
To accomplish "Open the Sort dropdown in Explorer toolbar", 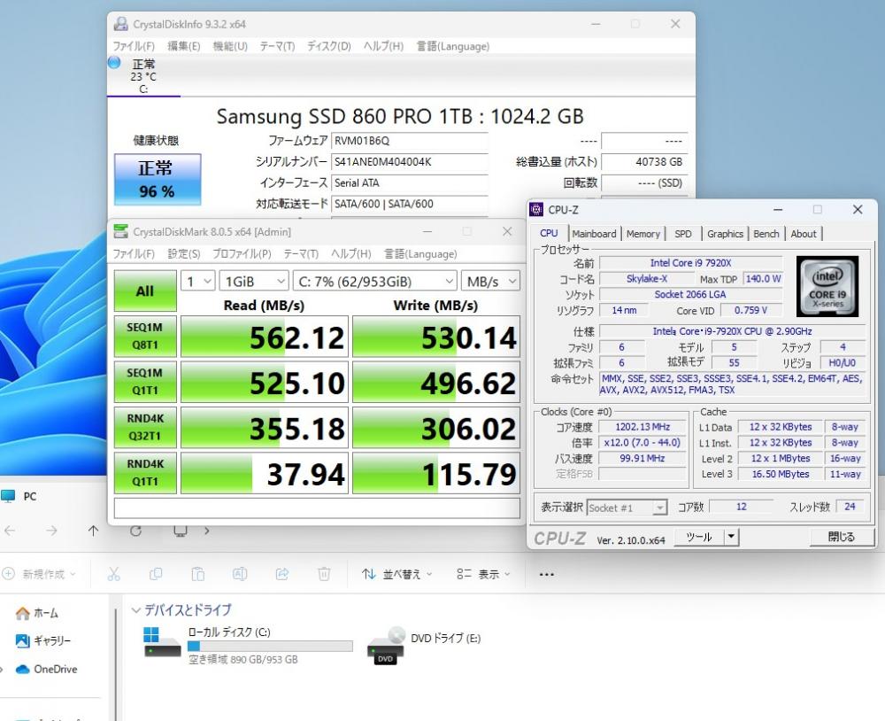I will [x=397, y=575].
